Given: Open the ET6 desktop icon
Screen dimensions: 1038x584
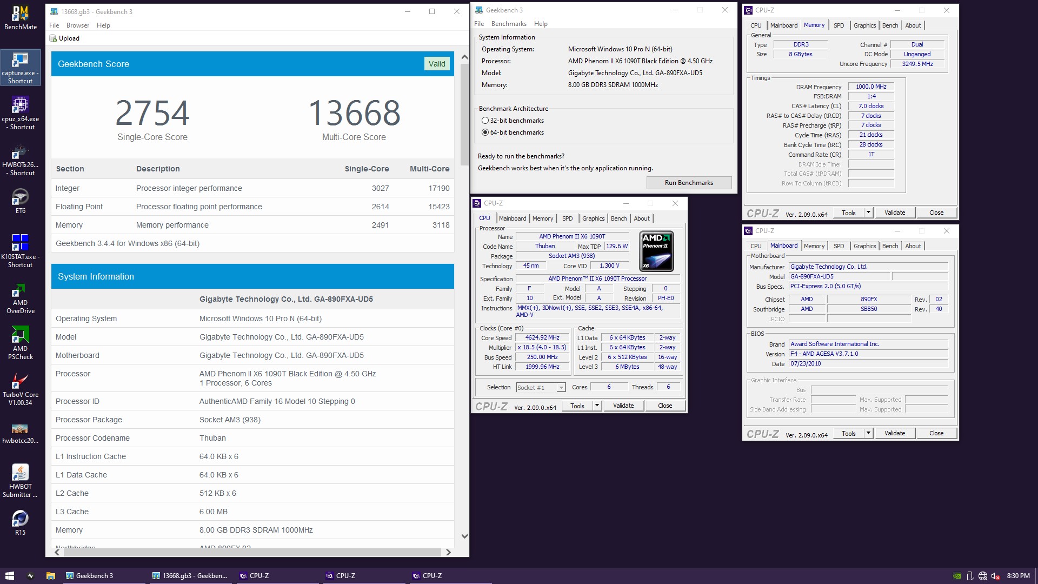Looking at the screenshot, I should coord(21,201).
